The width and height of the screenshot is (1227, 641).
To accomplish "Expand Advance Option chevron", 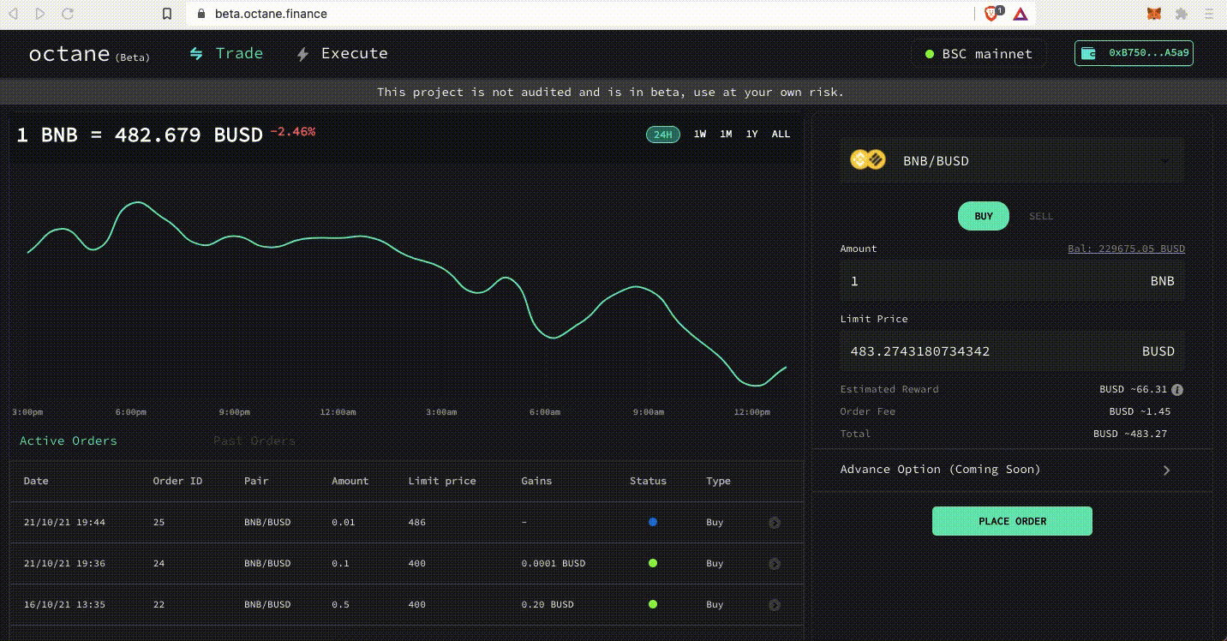I will [1166, 470].
